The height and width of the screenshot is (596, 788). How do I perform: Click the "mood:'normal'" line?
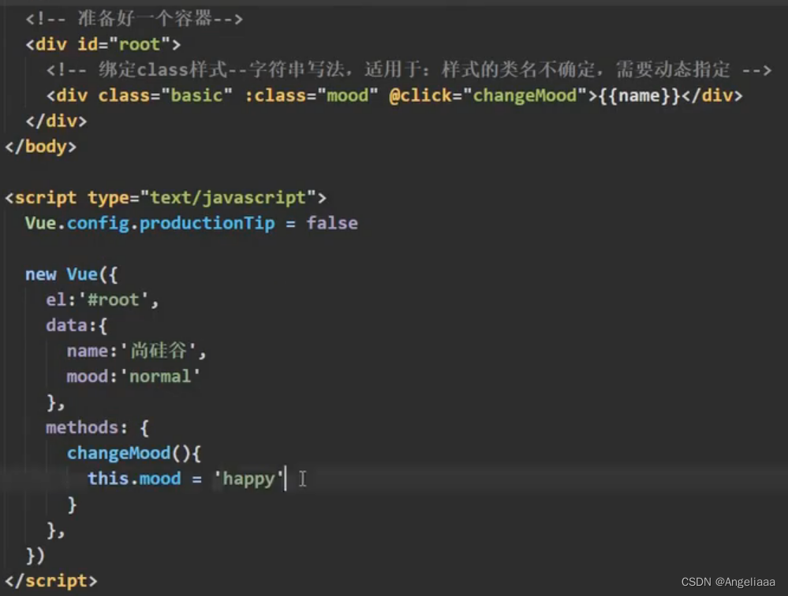pos(133,377)
